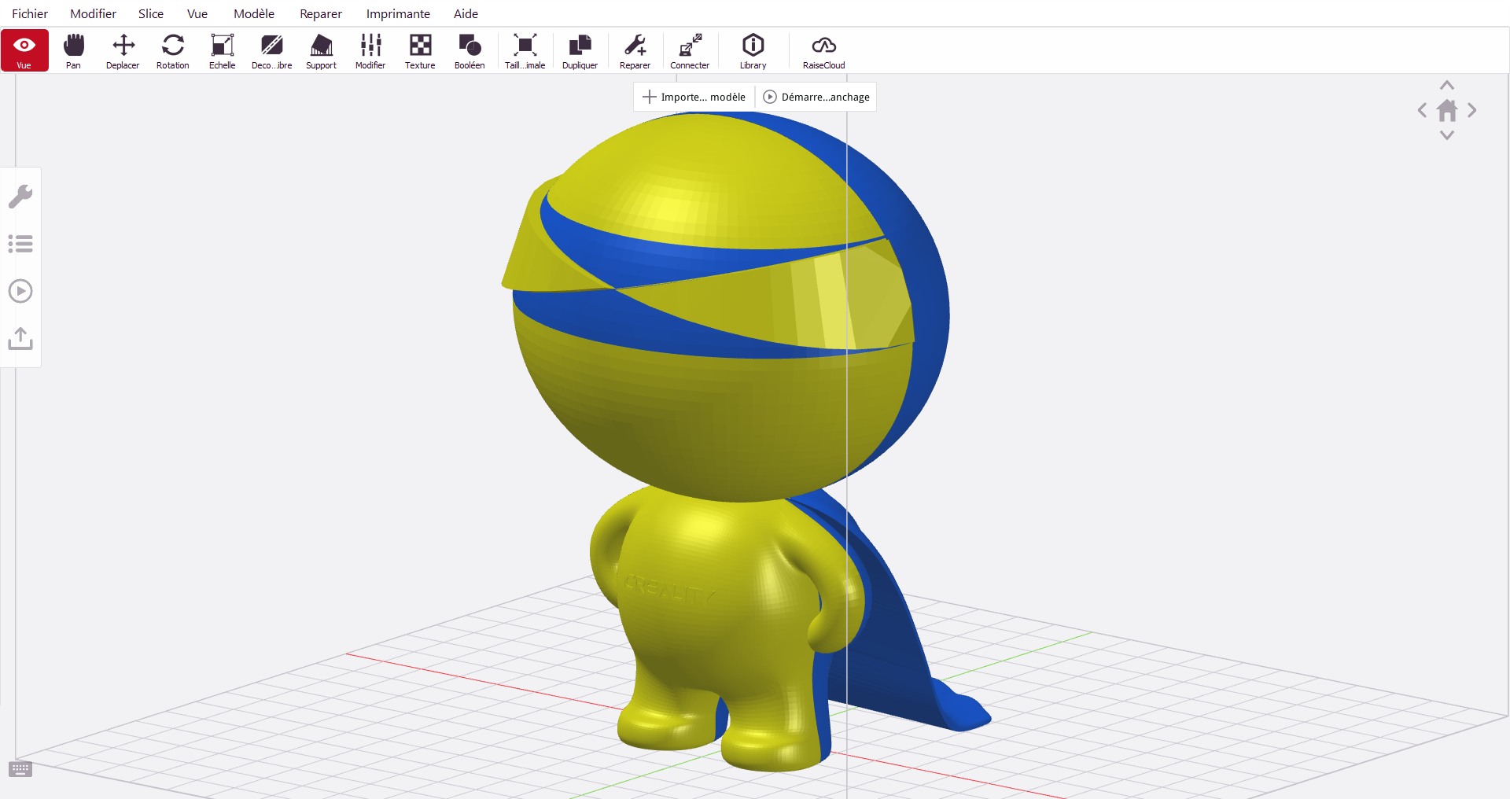Viewport: 1510px width, 799px height.
Task: Open the Support tool
Action: coord(321,51)
